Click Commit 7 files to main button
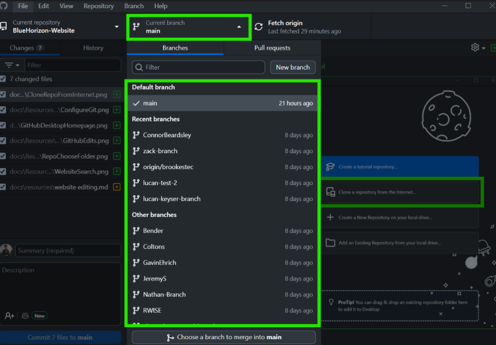Image resolution: width=496 pixels, height=345 pixels. (x=60, y=337)
